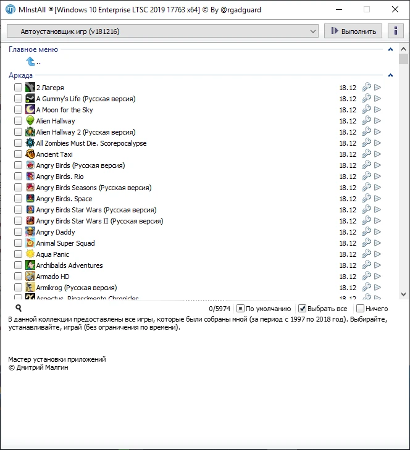Enable the Angry Birds. Rio checkbox
Image resolution: width=410 pixels, height=450 pixels.
(18, 177)
